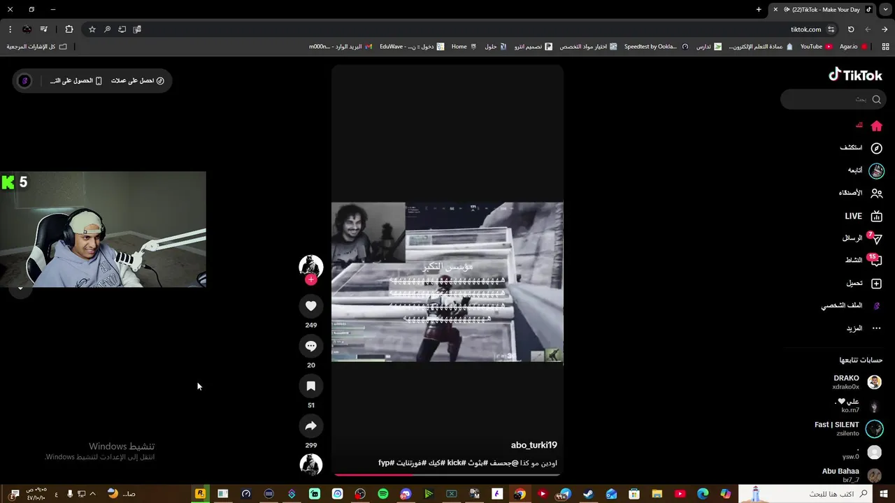895x503 pixels.
Task: Open the spinning sound disc
Action: tap(311, 465)
